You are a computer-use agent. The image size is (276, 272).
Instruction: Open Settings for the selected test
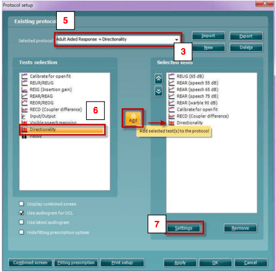pos(183,228)
